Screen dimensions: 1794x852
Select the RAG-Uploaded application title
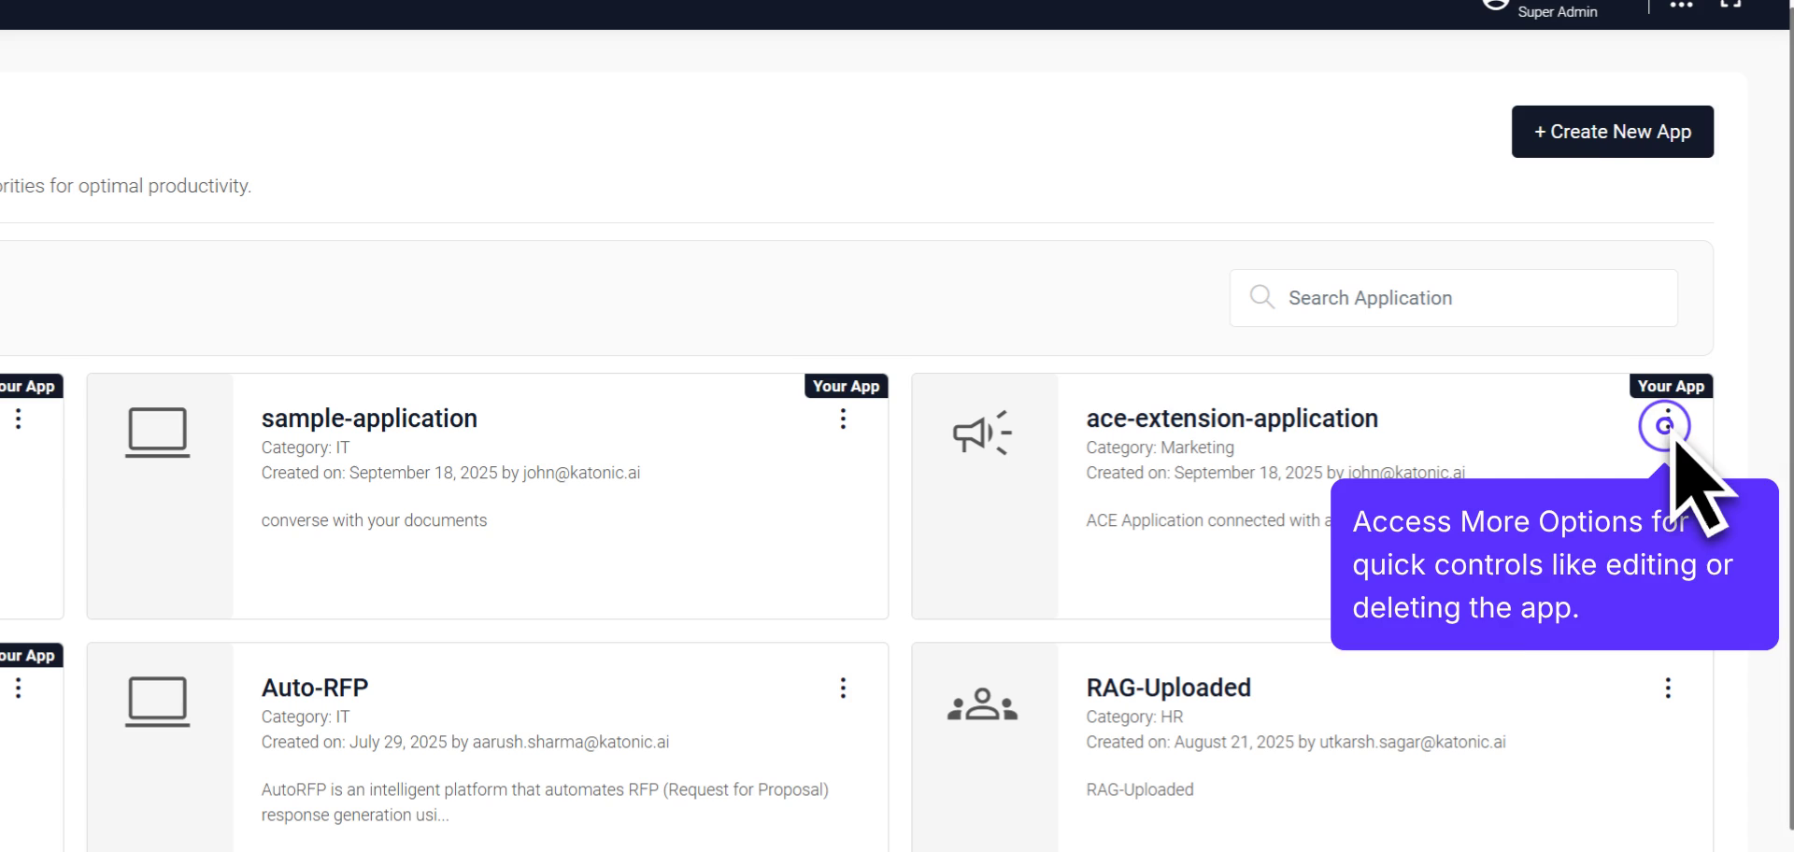click(1168, 688)
